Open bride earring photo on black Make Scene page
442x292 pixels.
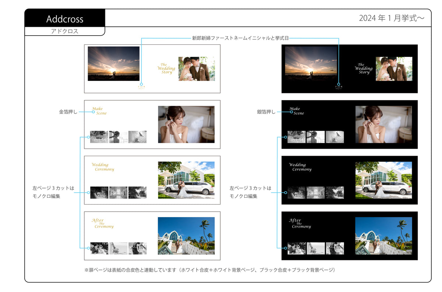pos(383,125)
